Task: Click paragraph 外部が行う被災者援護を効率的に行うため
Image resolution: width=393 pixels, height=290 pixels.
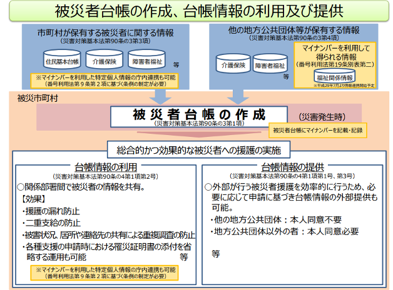Action: [x=291, y=197]
